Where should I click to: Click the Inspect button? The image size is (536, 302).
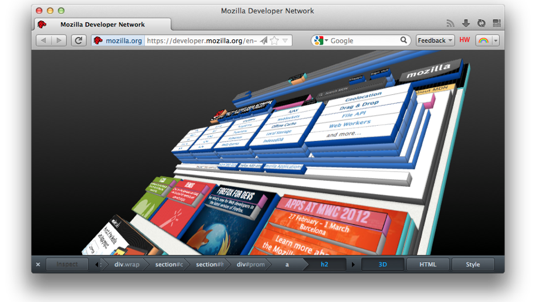[x=67, y=264]
